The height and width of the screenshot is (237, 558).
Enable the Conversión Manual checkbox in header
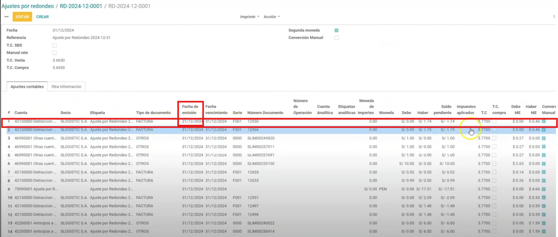point(336,38)
